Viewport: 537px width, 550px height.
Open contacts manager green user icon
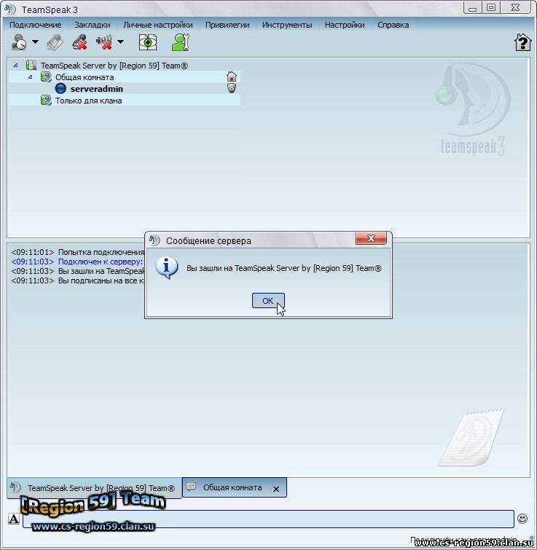181,42
